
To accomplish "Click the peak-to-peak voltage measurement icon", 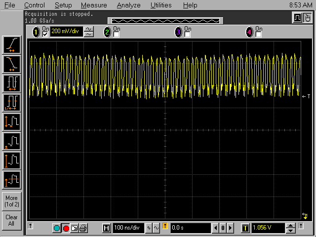I will (11, 121).
